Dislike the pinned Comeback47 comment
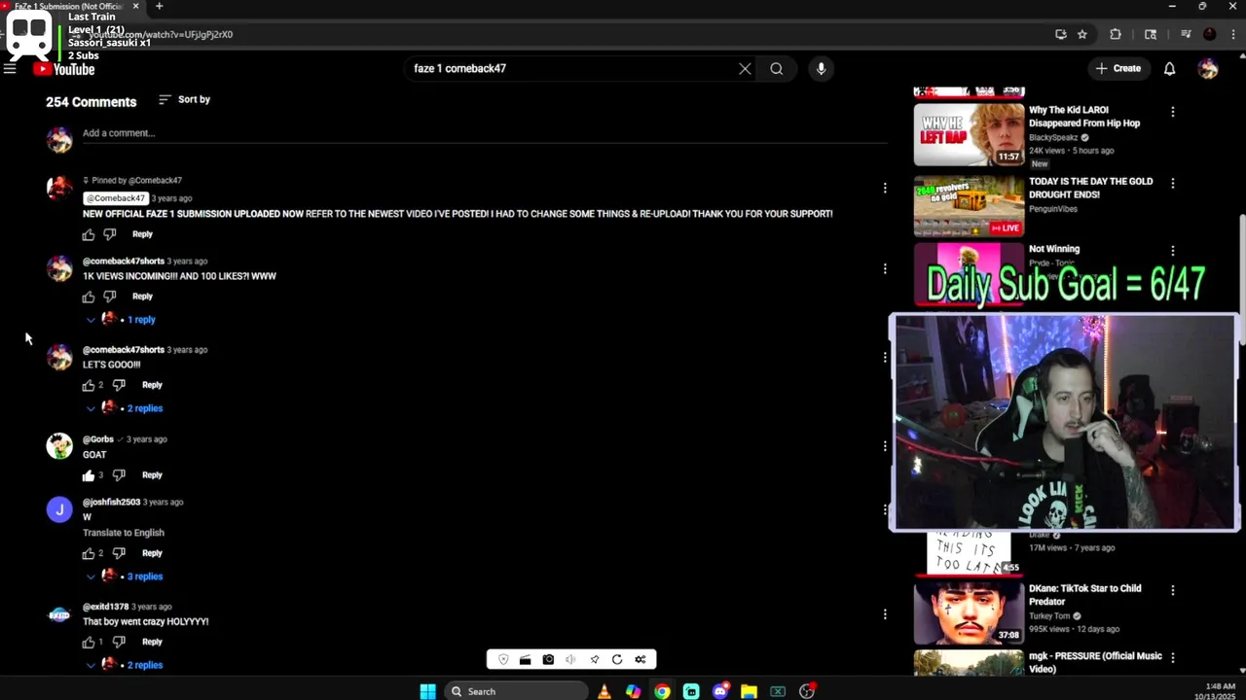 tap(110, 234)
